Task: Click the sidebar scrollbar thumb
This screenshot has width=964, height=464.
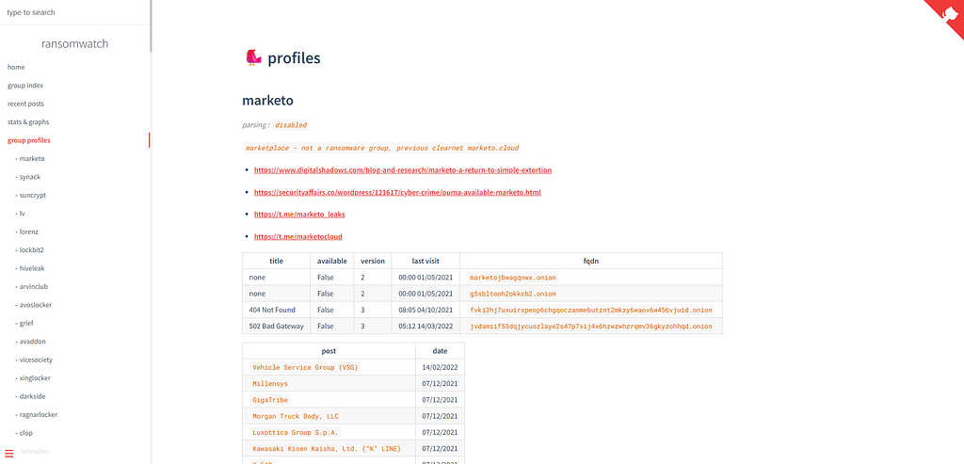Action: coord(151,25)
